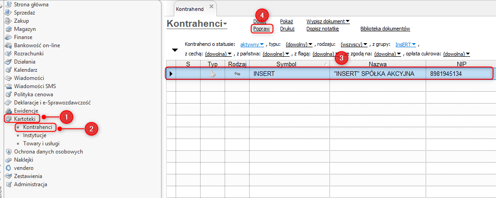This screenshot has height=198, width=496.
Task: Click the Zestawienia module icon
Action: [x=9, y=176]
